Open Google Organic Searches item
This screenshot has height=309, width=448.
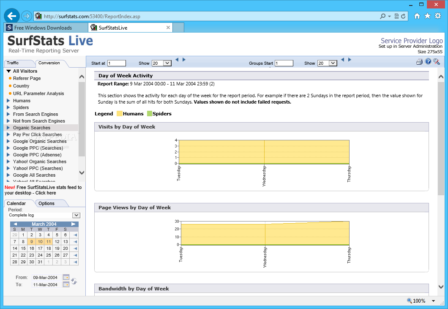40,141
